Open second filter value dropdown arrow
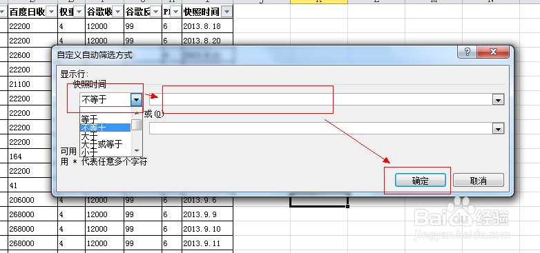 (498, 129)
